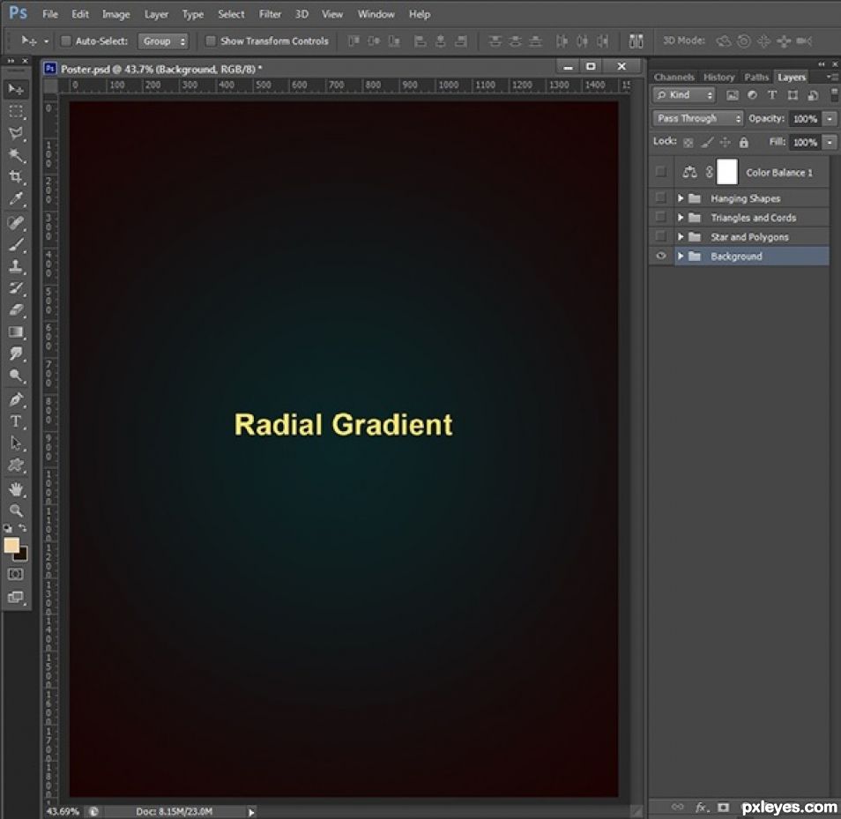The width and height of the screenshot is (841, 819).
Task: Select the Dodge tool
Action: (x=16, y=376)
